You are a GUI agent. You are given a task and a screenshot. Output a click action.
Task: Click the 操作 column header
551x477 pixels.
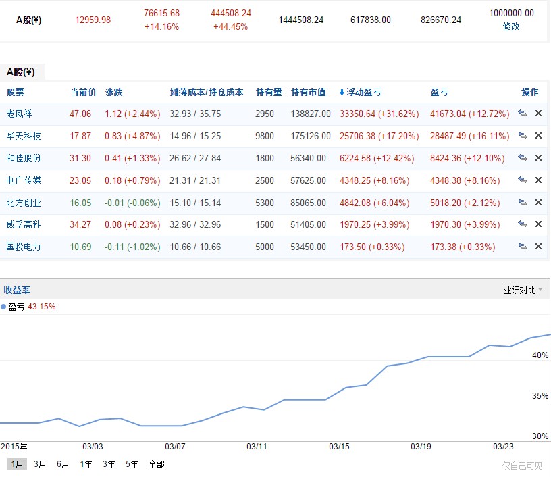pos(529,92)
